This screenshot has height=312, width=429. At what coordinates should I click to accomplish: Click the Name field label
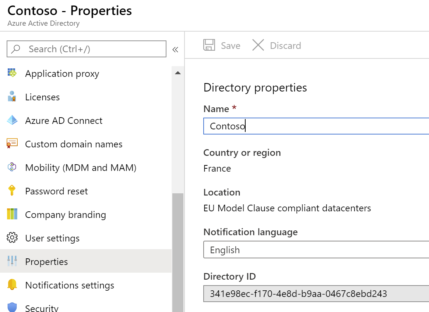(216, 109)
